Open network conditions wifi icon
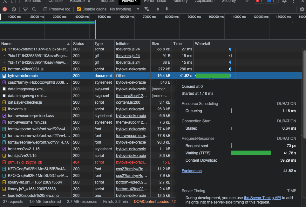This screenshot has height=207, width=306. 146,9
